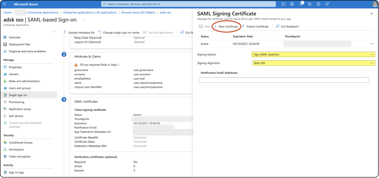Download Federation Metadata XML

(140, 146)
